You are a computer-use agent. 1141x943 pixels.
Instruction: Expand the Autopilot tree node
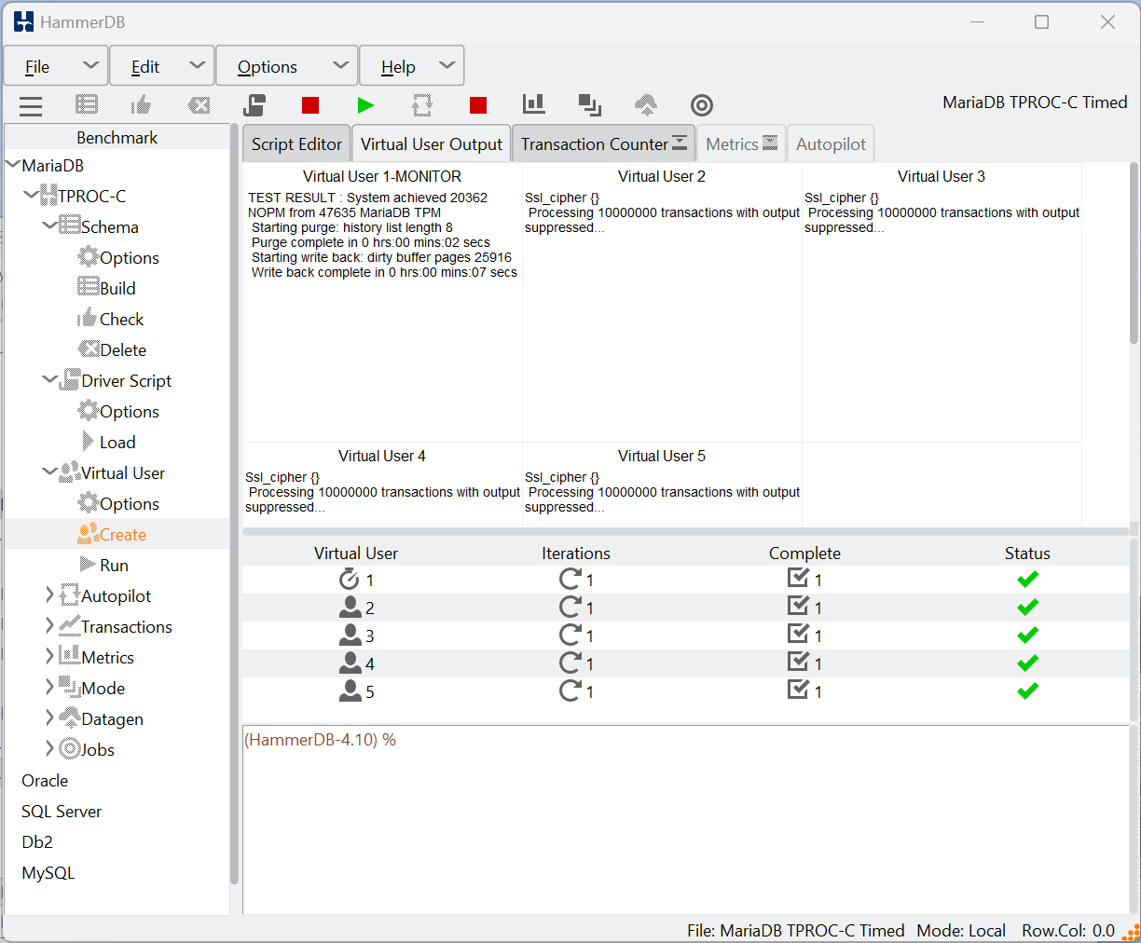click(50, 595)
